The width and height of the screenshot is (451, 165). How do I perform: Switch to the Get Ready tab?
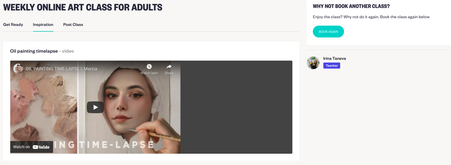pyautogui.click(x=13, y=25)
